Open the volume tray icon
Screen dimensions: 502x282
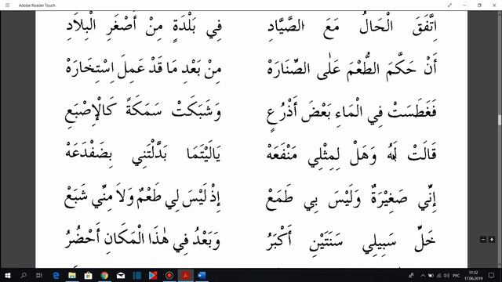[x=446, y=275]
